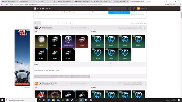Open the 'I want this item' dropdown
Viewport: 182px width, 102px height.
tap(76, 12)
